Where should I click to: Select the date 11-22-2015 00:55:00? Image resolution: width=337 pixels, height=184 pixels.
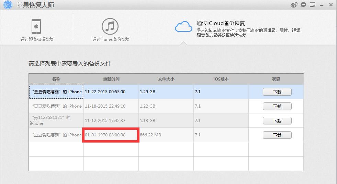[105, 92]
